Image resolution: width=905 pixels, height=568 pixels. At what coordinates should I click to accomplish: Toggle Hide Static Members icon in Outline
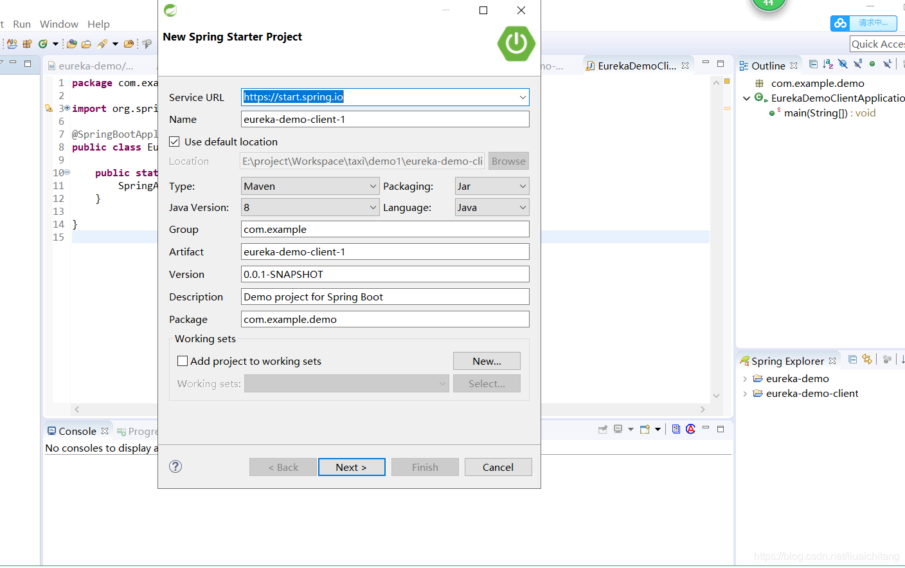click(x=857, y=64)
